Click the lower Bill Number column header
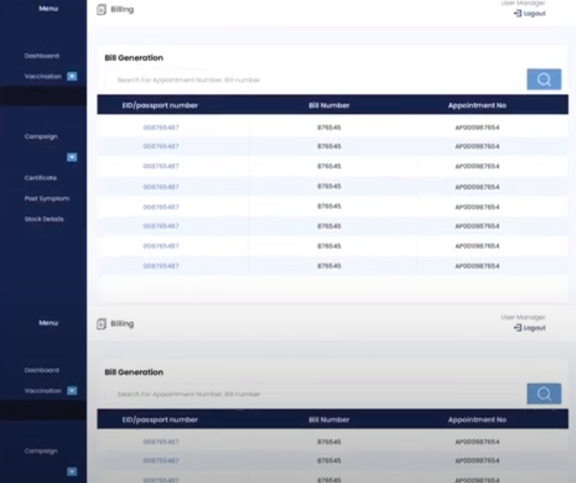The height and width of the screenshot is (483, 576). coord(329,420)
